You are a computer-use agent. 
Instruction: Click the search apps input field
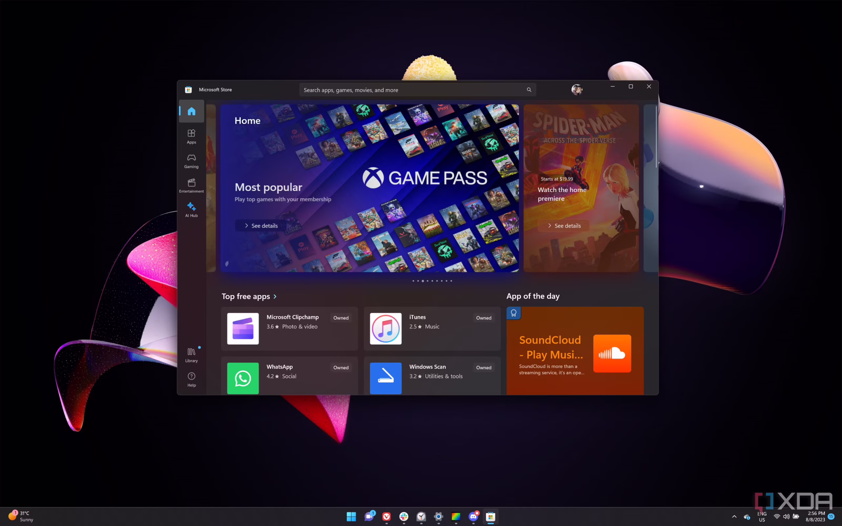pyautogui.click(x=400, y=89)
